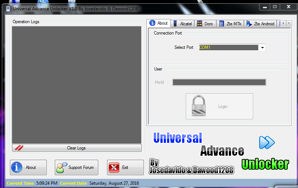Close the Universal Advance Unlocker window
Viewport: 298px width, 188px height.
tap(288, 7)
